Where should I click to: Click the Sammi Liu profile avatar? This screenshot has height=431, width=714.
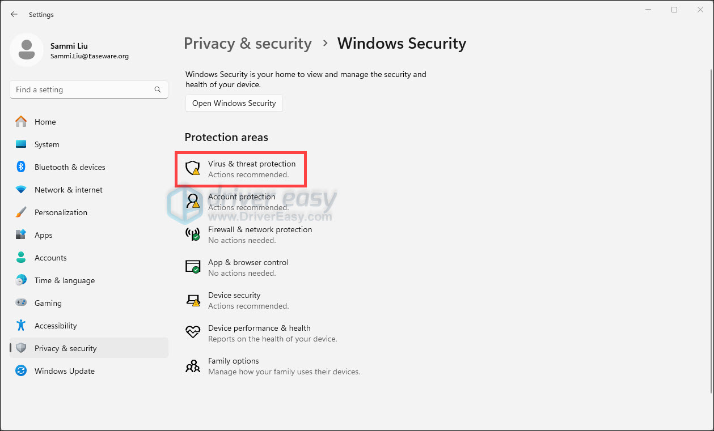coord(27,50)
